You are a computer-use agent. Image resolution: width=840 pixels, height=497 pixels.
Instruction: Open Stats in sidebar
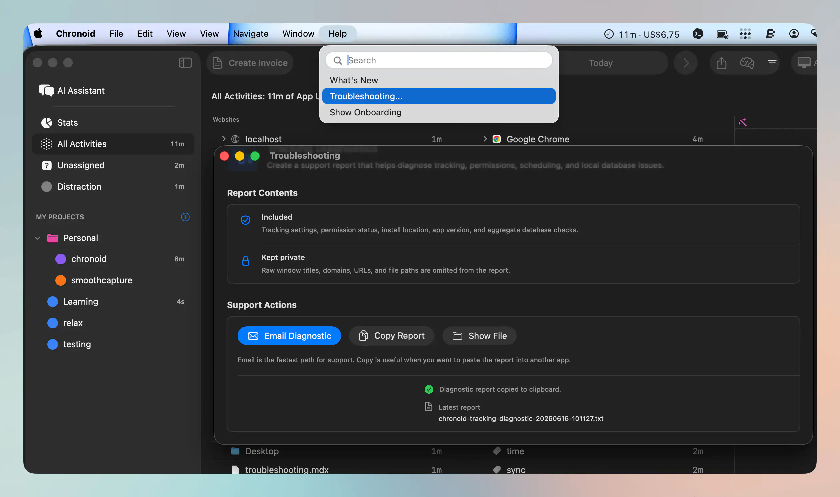[113, 123]
